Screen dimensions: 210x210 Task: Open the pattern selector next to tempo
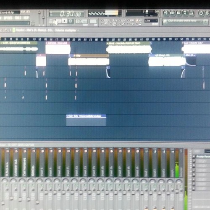click(93, 21)
